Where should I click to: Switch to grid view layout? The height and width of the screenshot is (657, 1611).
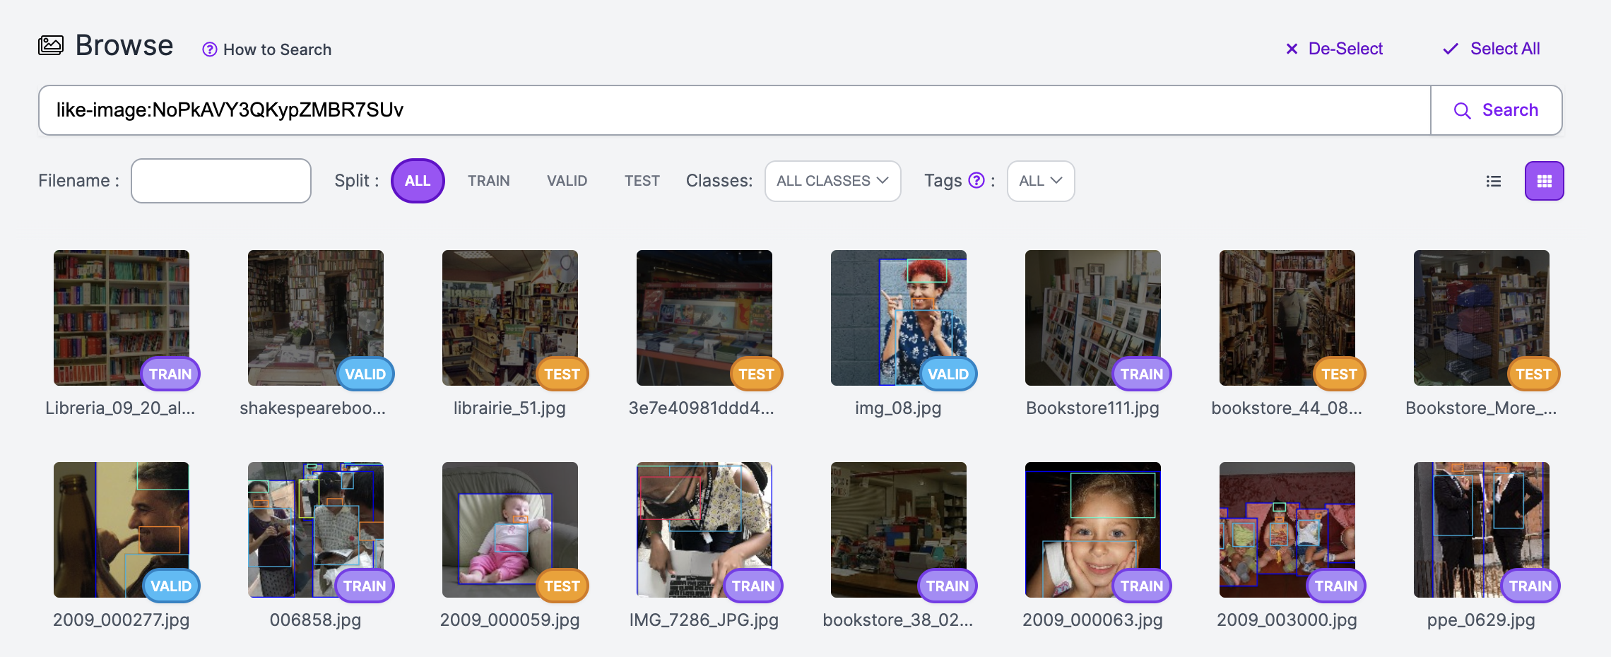(1544, 182)
